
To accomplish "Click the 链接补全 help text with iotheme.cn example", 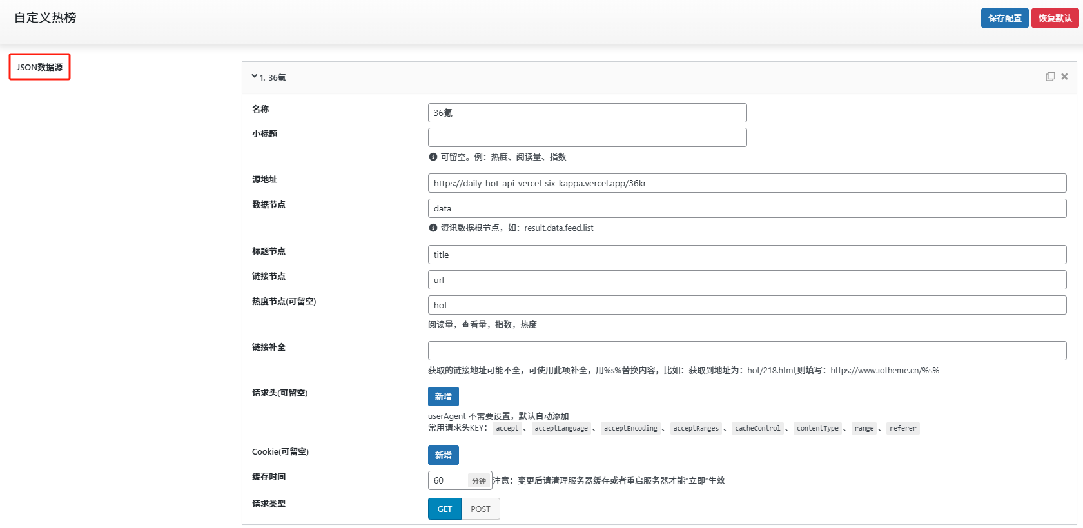I will 683,370.
